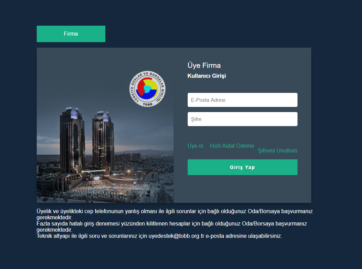Screen dimensions: 362x269
Task: Click the Üye Firma heading
Action: pyautogui.click(x=204, y=65)
